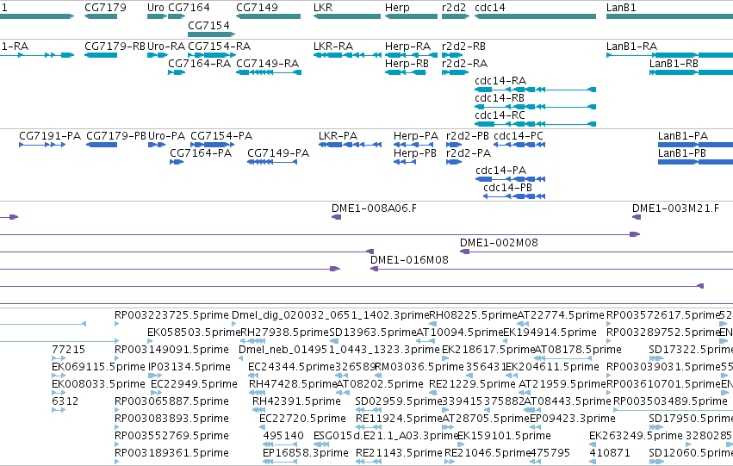
Task: Select the LanB1-PB coding feature
Action: [695, 162]
